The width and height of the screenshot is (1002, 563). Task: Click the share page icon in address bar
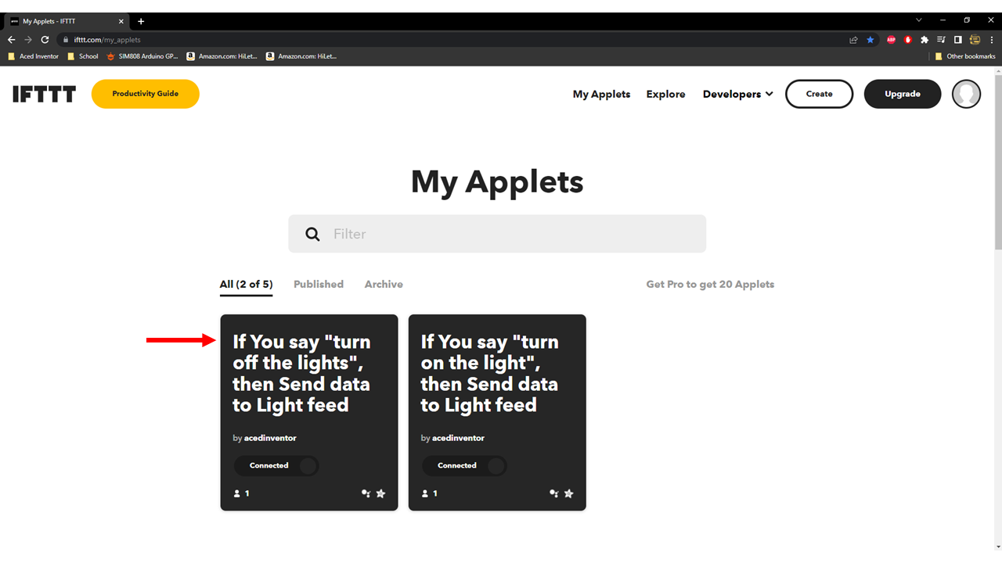click(x=853, y=40)
